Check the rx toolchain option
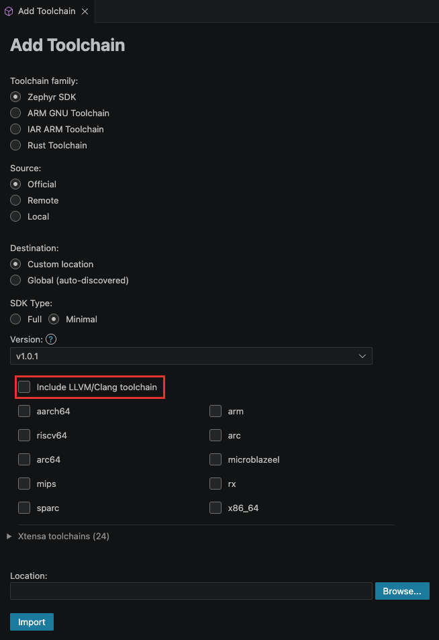 coord(215,484)
